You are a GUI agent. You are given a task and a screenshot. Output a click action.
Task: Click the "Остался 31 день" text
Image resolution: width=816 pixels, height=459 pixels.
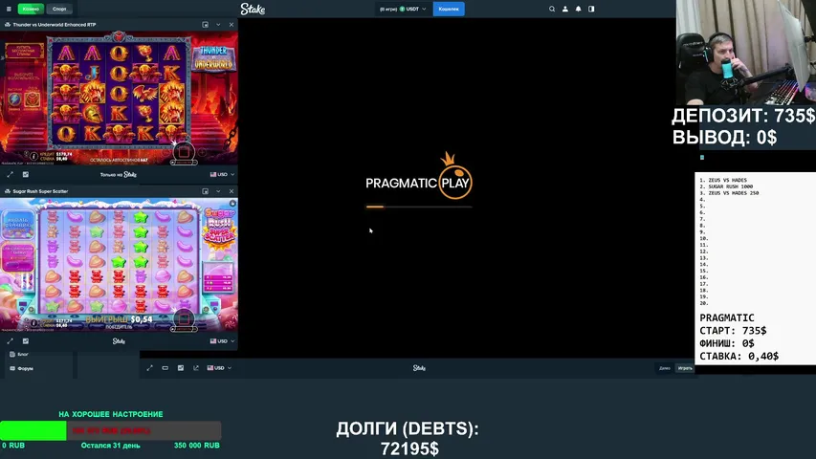click(x=110, y=446)
